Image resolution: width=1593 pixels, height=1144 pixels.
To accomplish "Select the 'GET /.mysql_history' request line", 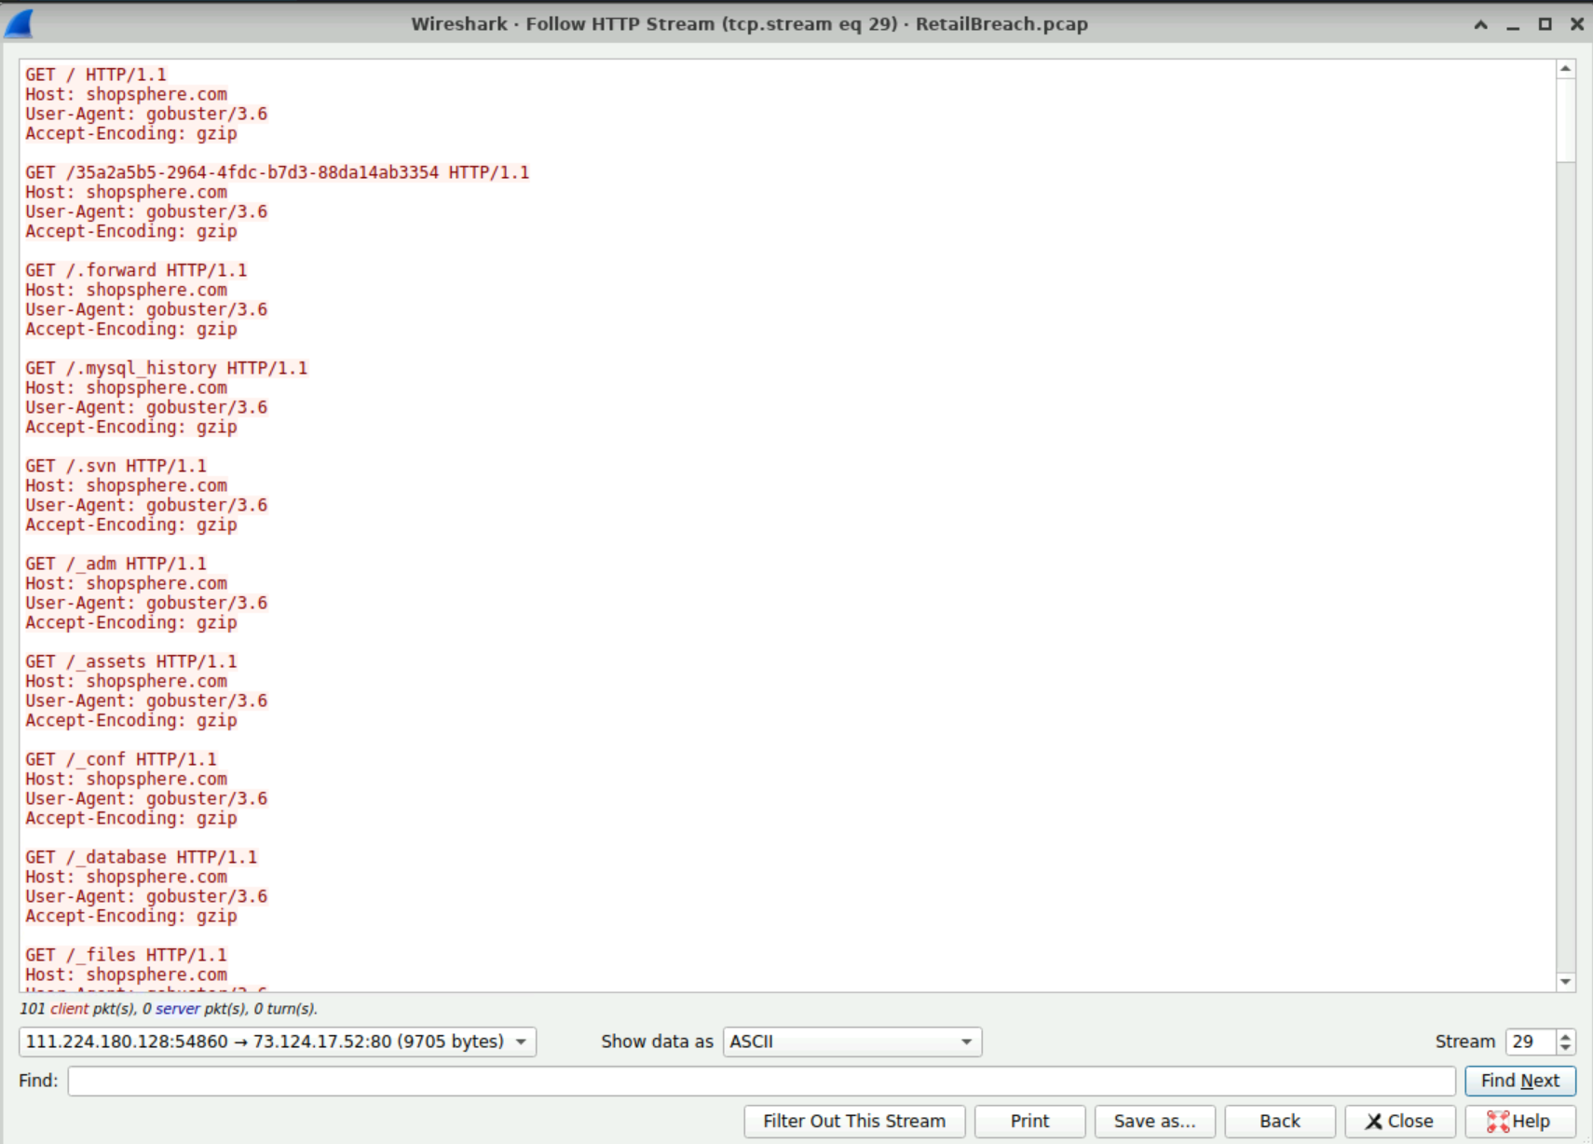I will [x=166, y=368].
